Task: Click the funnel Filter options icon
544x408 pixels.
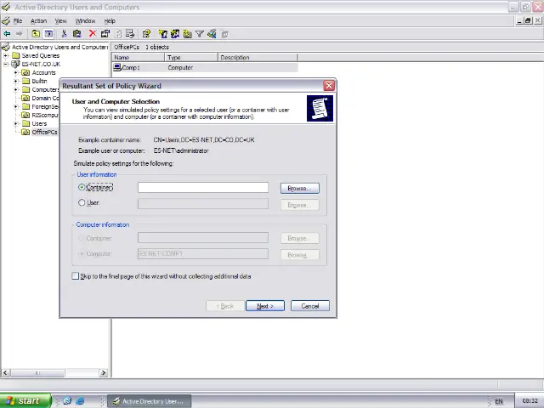Action: [200, 34]
